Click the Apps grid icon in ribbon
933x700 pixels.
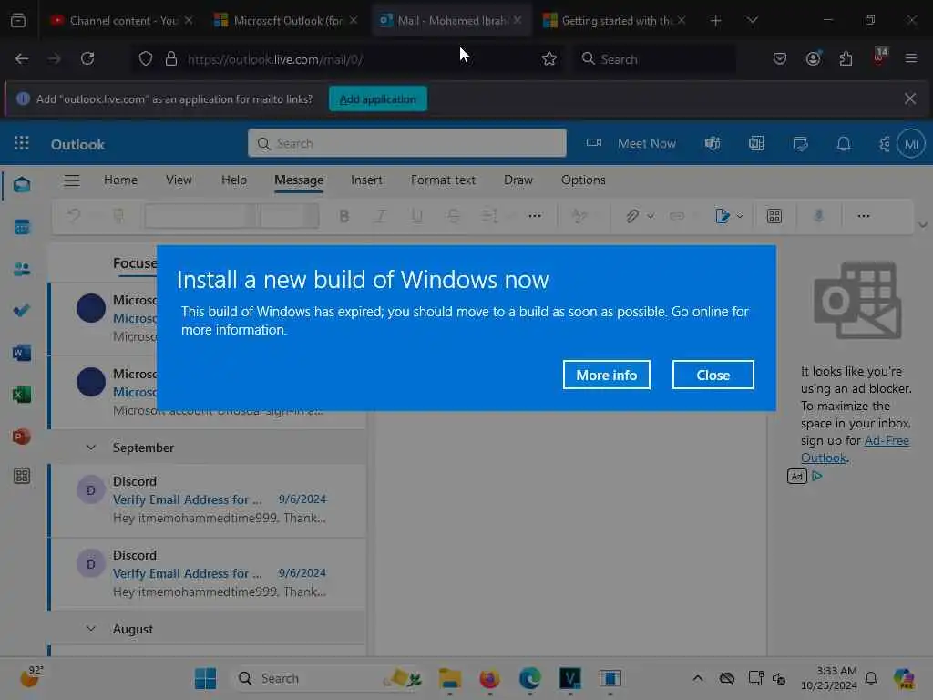[x=774, y=216]
